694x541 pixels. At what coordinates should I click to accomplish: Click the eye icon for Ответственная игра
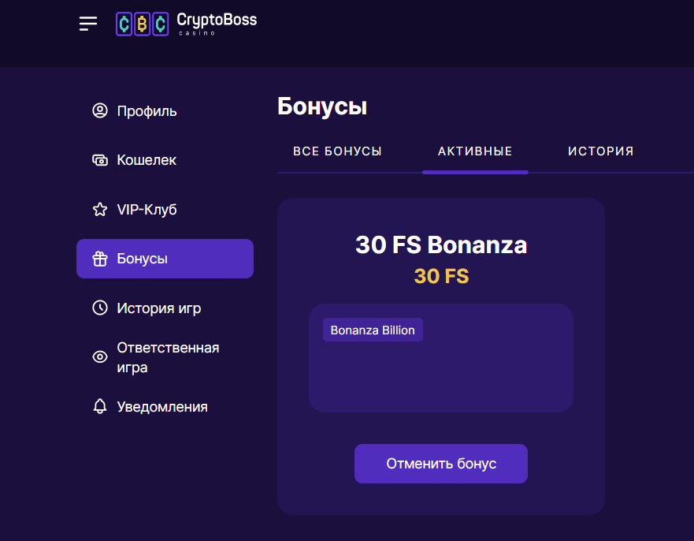100,356
